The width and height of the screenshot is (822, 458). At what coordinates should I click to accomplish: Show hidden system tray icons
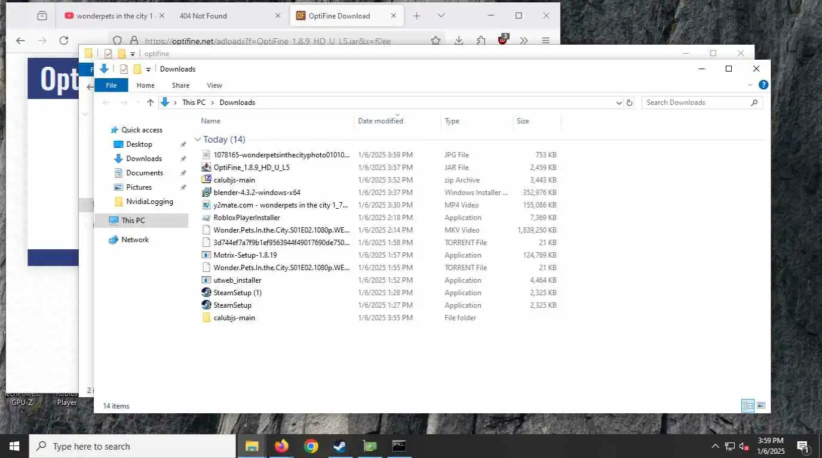pyautogui.click(x=714, y=446)
